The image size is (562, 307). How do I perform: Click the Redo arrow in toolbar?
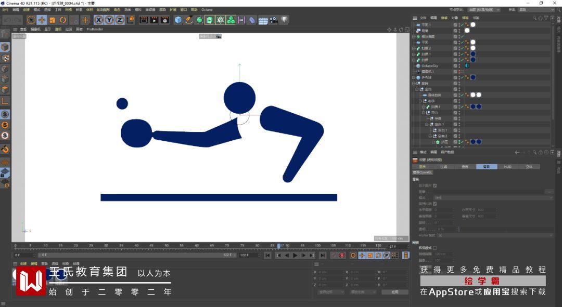click(18, 20)
